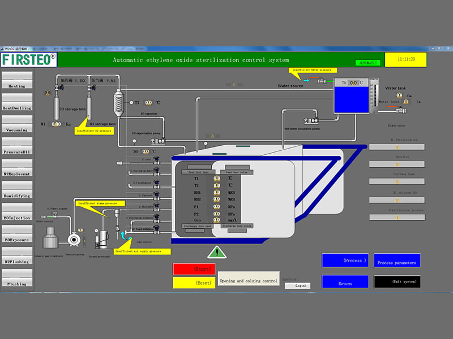Toggle the V. Discharge bleed valve

[x=157, y=172]
